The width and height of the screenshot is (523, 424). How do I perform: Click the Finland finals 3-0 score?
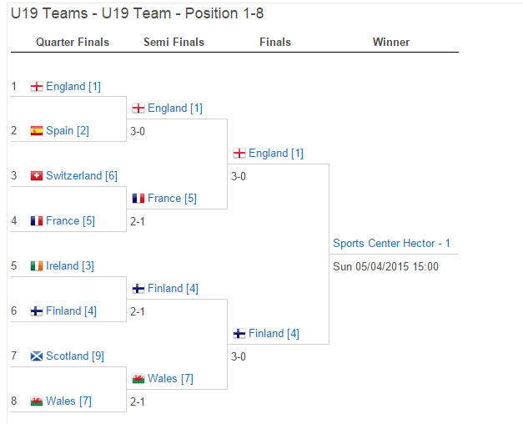[239, 357]
